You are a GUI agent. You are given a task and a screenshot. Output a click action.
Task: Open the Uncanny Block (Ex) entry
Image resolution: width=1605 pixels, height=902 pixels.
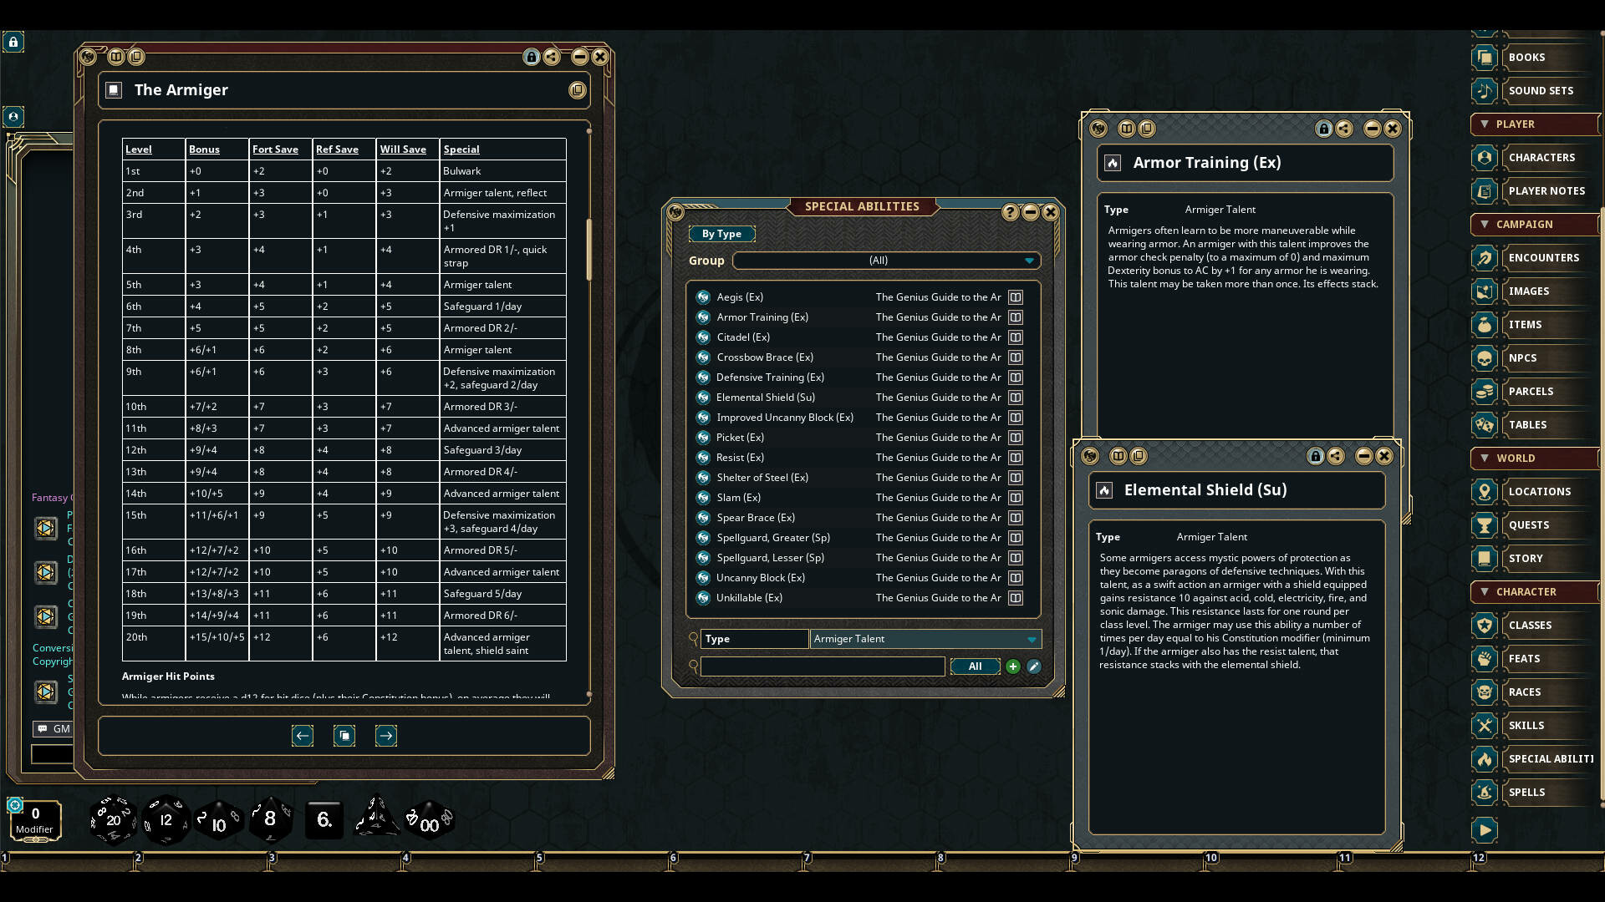coord(760,577)
